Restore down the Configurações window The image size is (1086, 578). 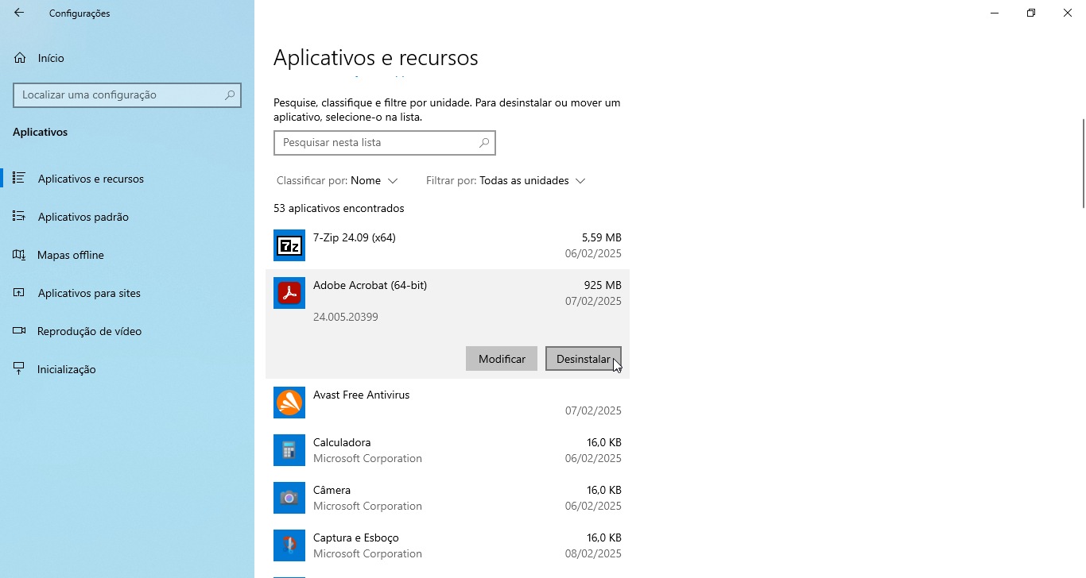1031,13
